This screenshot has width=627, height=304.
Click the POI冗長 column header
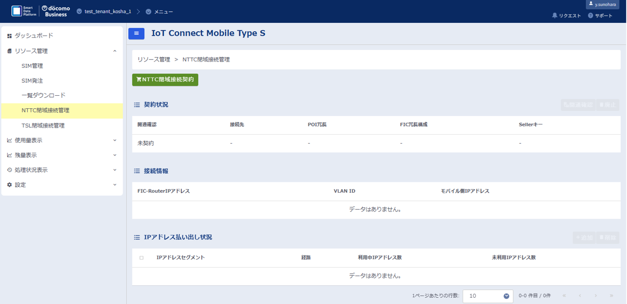(317, 125)
